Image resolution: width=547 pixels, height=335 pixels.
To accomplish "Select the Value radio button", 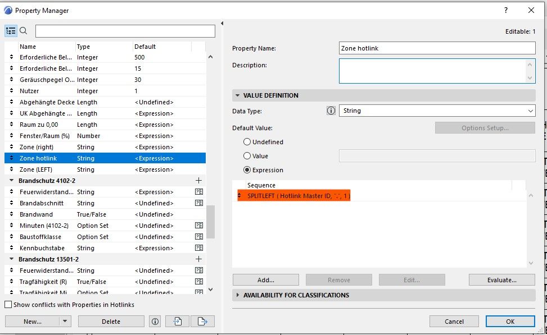I will [247, 156].
